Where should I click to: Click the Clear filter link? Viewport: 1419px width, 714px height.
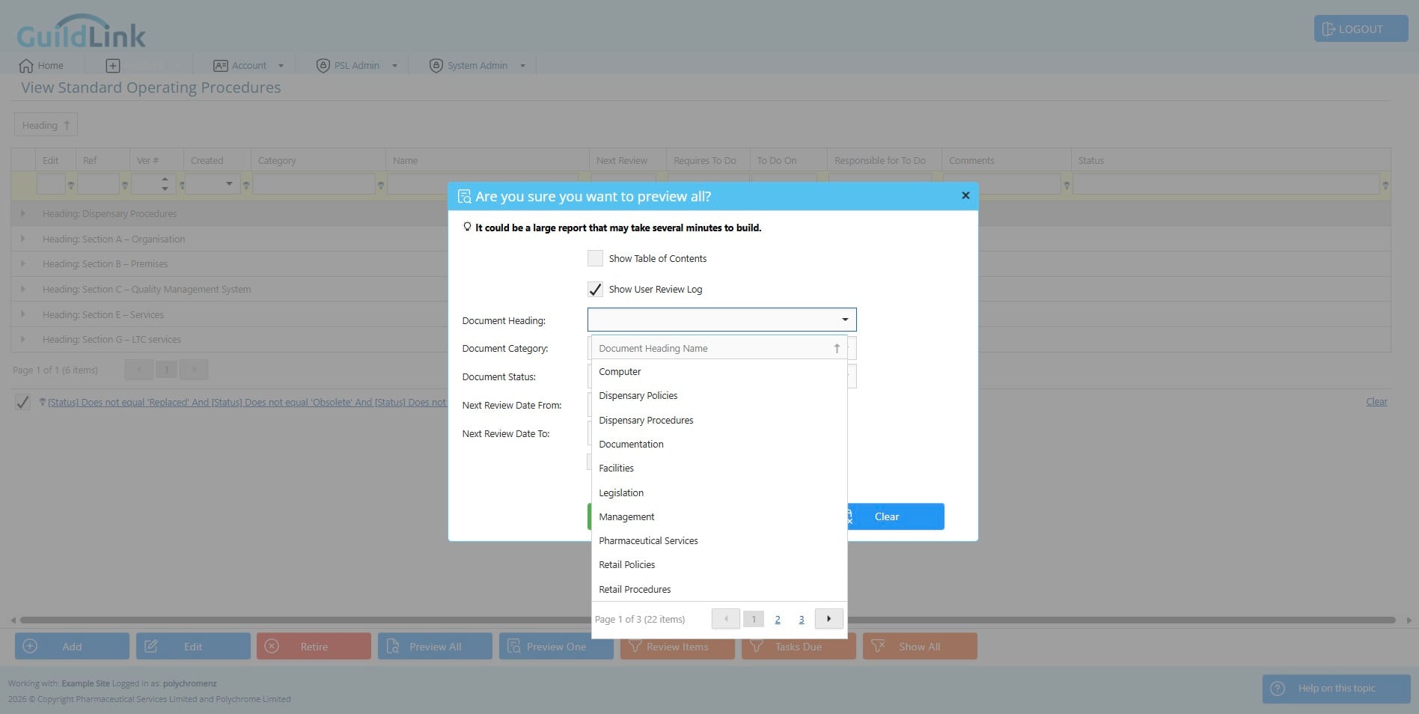tap(1376, 402)
